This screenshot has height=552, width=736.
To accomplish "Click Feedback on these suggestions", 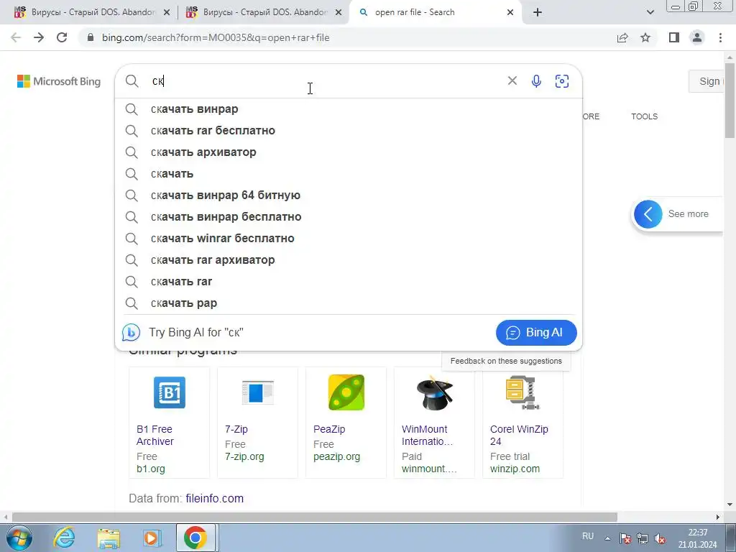I will [506, 361].
